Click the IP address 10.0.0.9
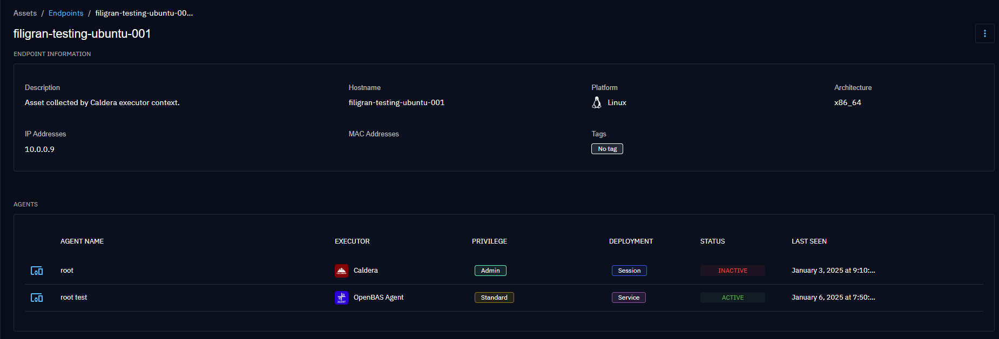Screen dimensions: 999x339 tap(39, 149)
